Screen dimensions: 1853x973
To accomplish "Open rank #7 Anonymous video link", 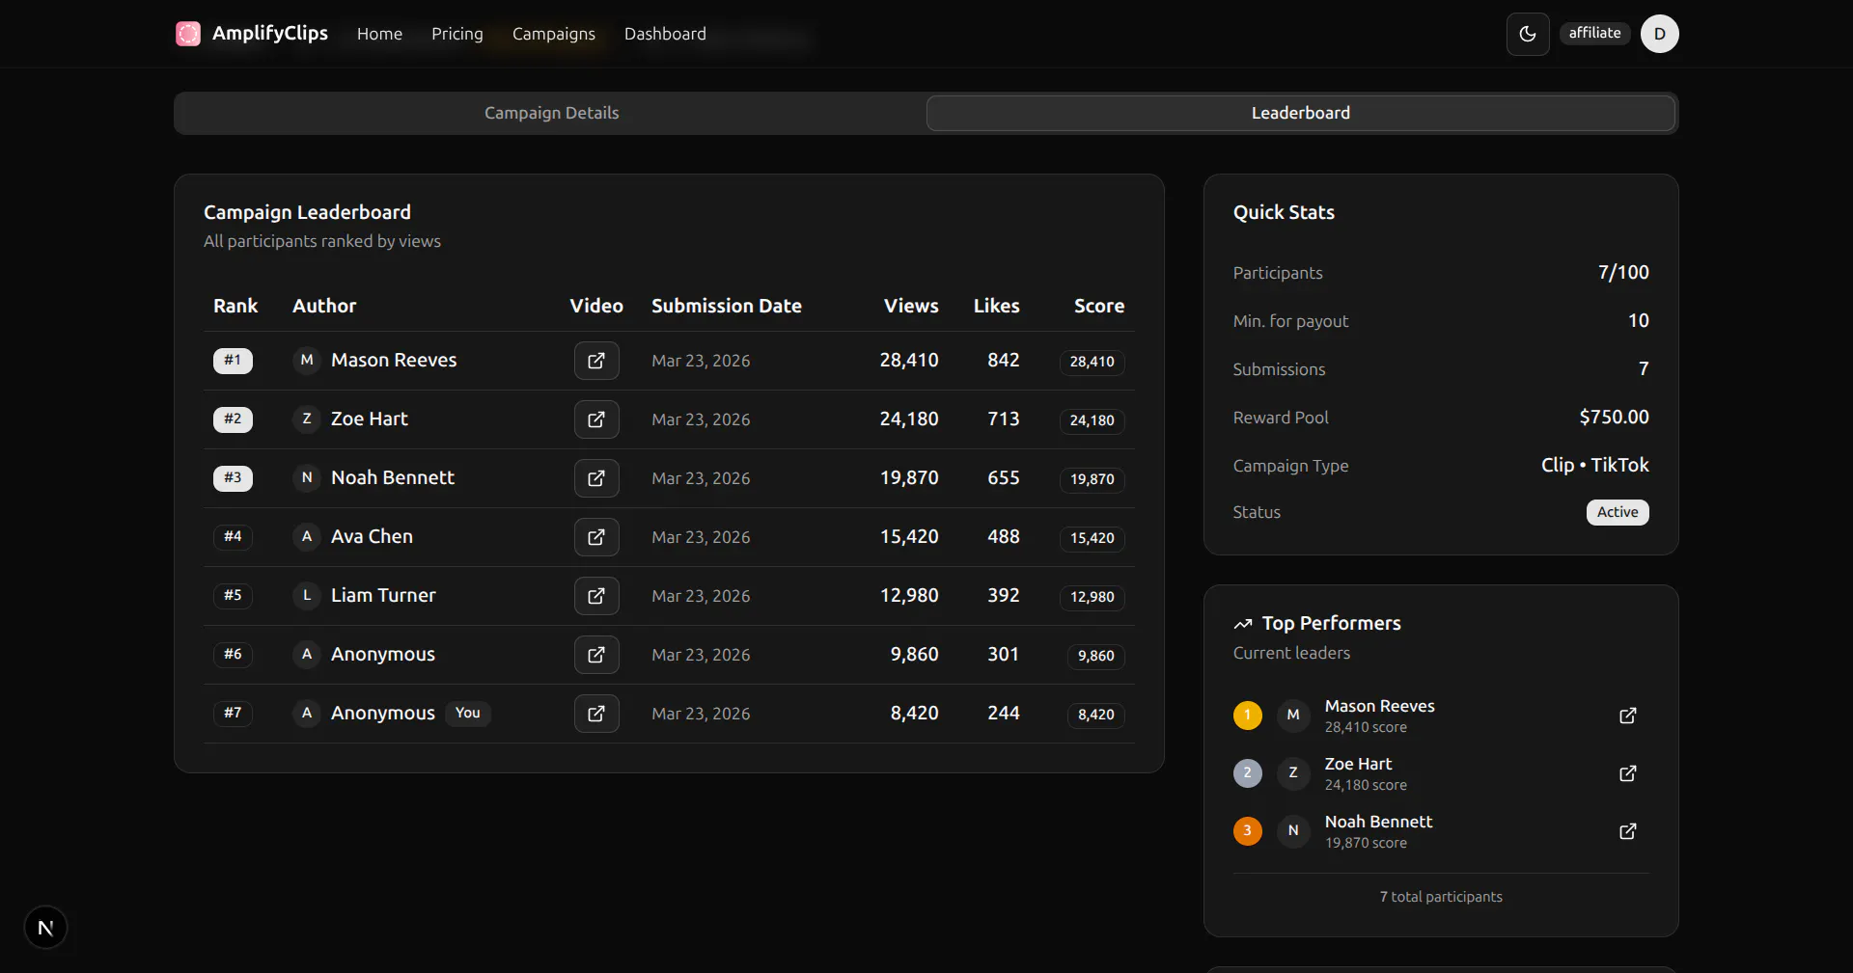I will [x=596, y=714].
